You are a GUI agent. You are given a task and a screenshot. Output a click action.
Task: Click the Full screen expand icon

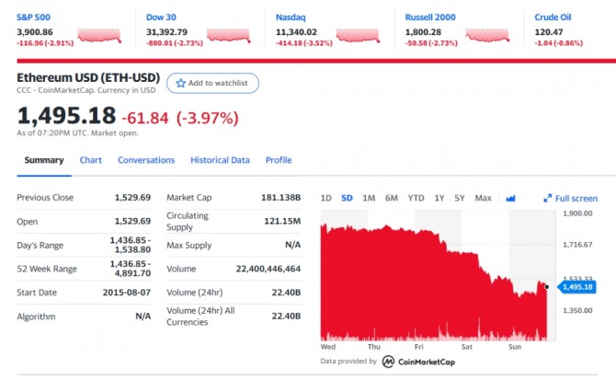pos(547,198)
